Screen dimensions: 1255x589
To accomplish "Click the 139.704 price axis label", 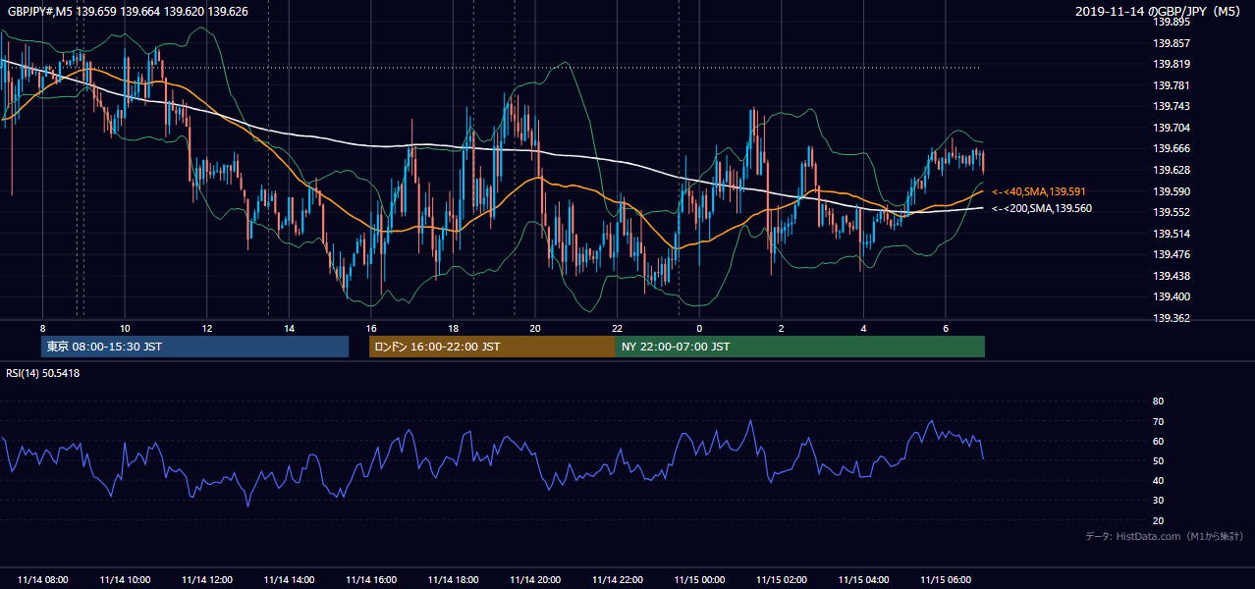I will (1172, 128).
